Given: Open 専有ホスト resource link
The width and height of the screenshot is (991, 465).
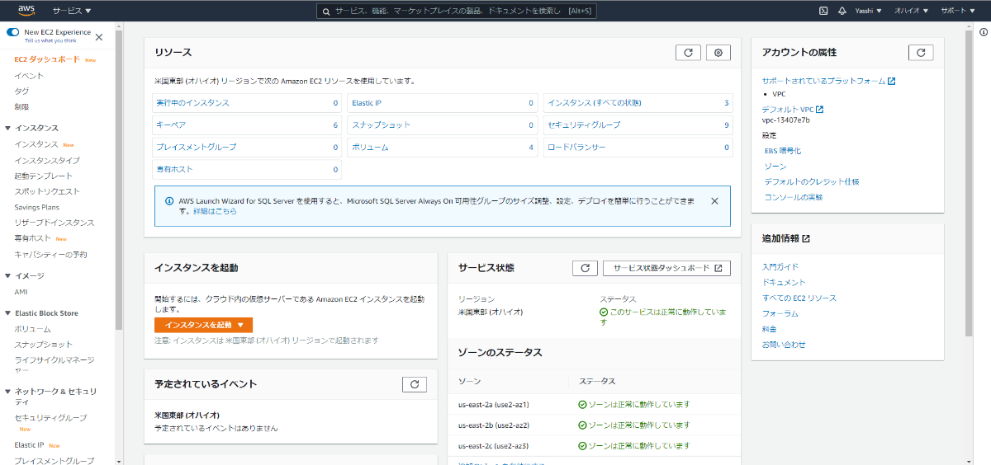Looking at the screenshot, I should (x=174, y=170).
